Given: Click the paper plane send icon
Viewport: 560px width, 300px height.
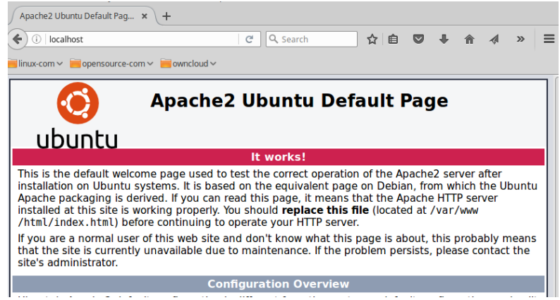Looking at the screenshot, I should click(494, 40).
